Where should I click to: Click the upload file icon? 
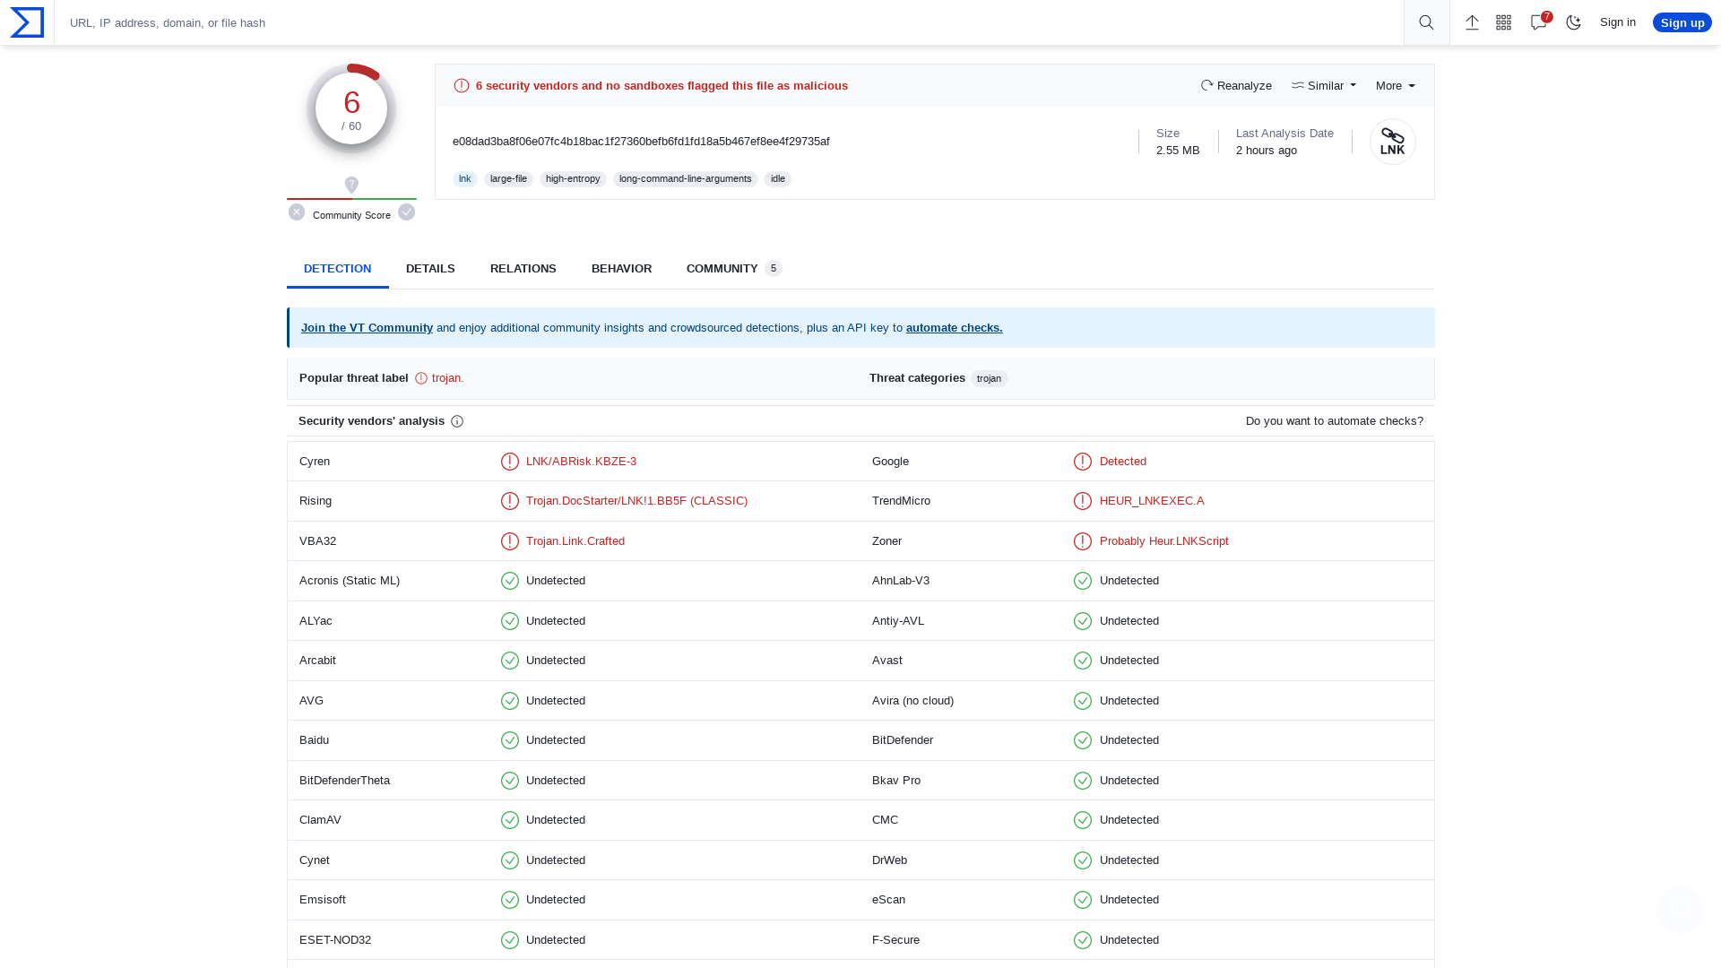[1472, 22]
